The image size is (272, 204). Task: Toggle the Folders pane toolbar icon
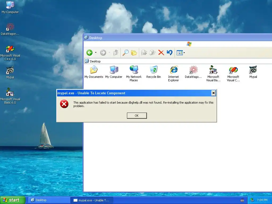(134, 53)
